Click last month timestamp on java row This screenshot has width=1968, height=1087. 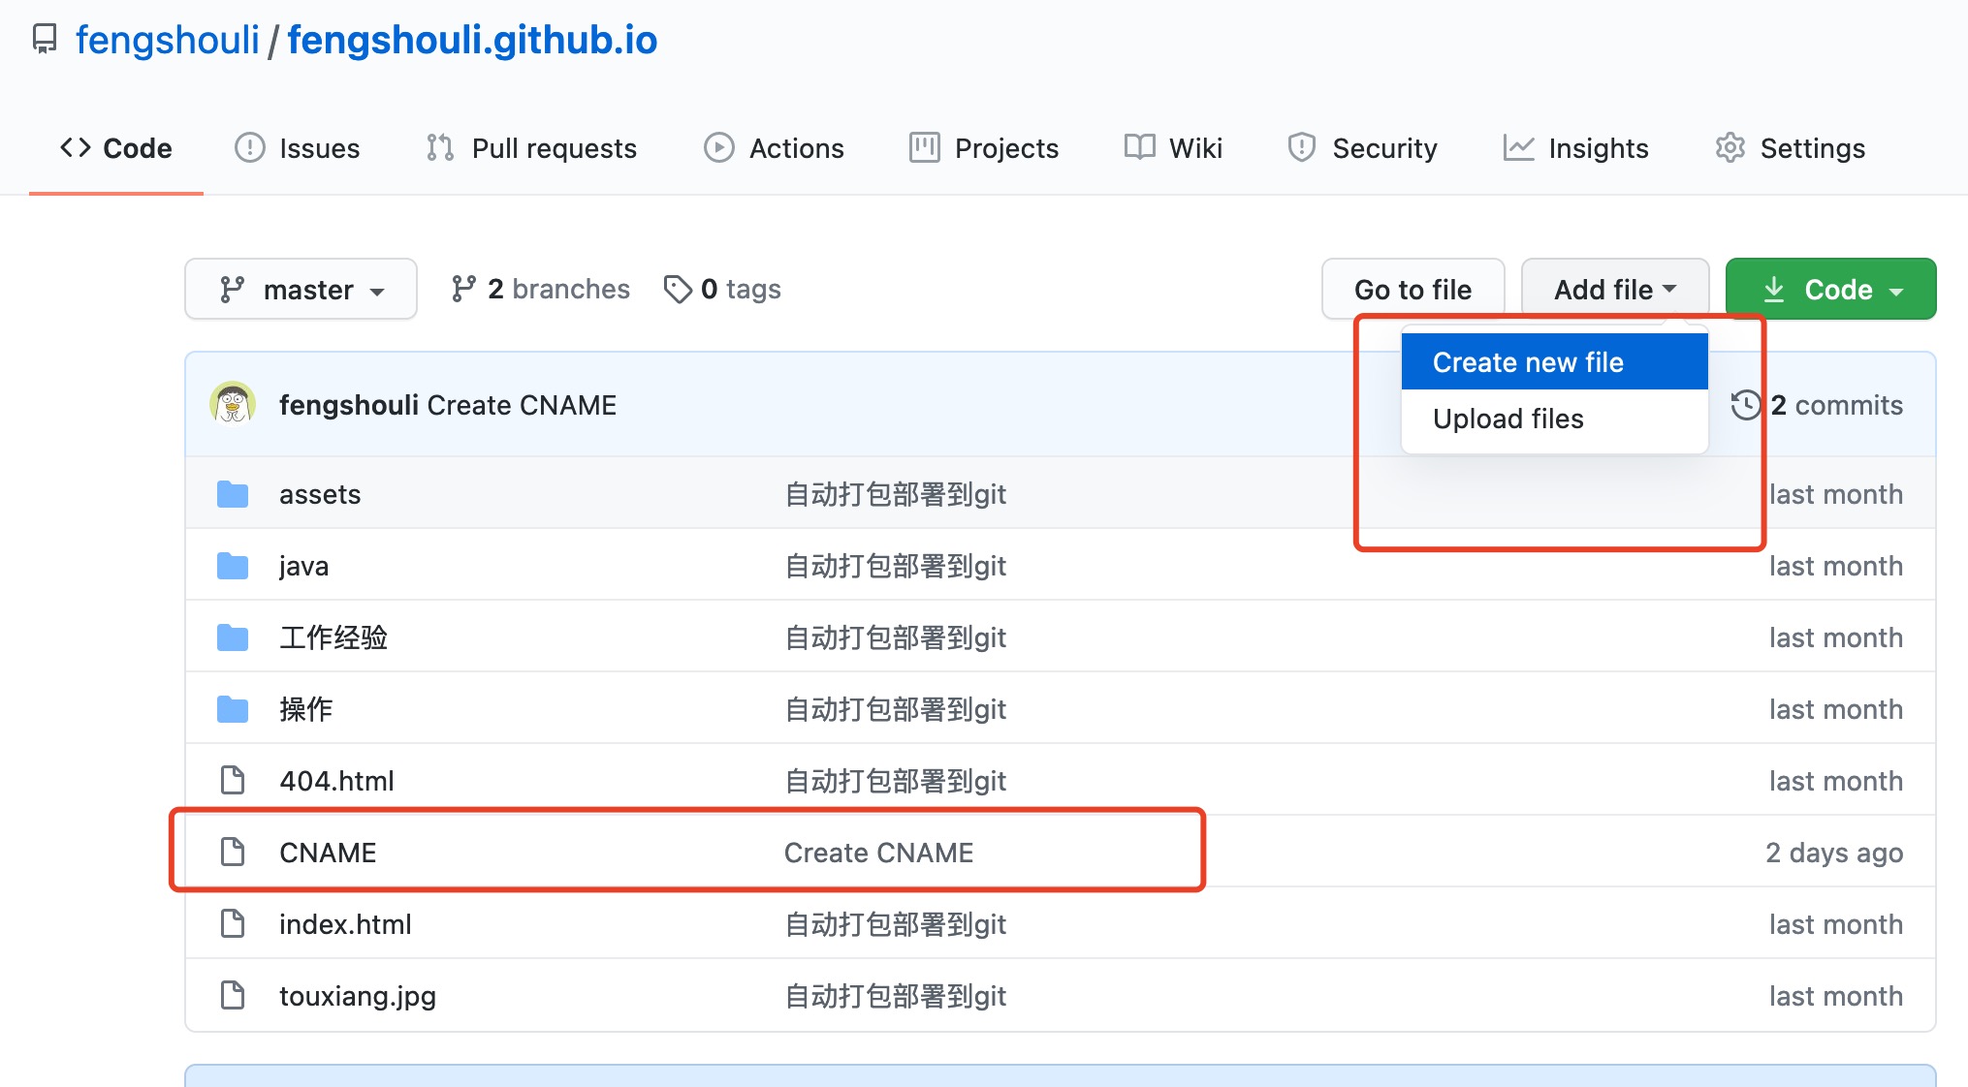tap(1835, 566)
